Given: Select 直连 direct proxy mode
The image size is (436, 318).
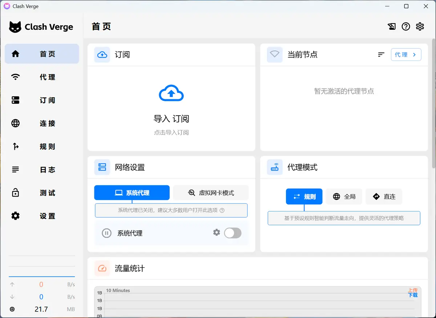Looking at the screenshot, I should click(384, 197).
